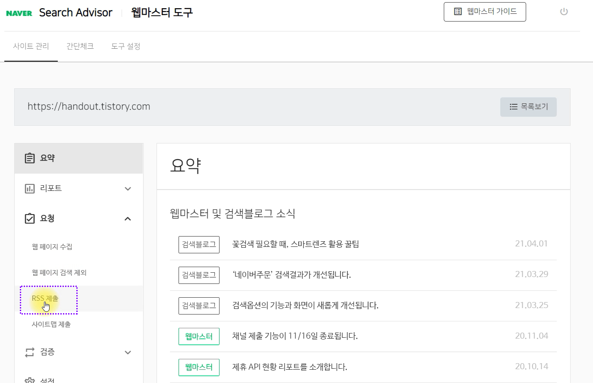
Task: Switch to the 사이트 관리 tab
Action: coord(31,46)
